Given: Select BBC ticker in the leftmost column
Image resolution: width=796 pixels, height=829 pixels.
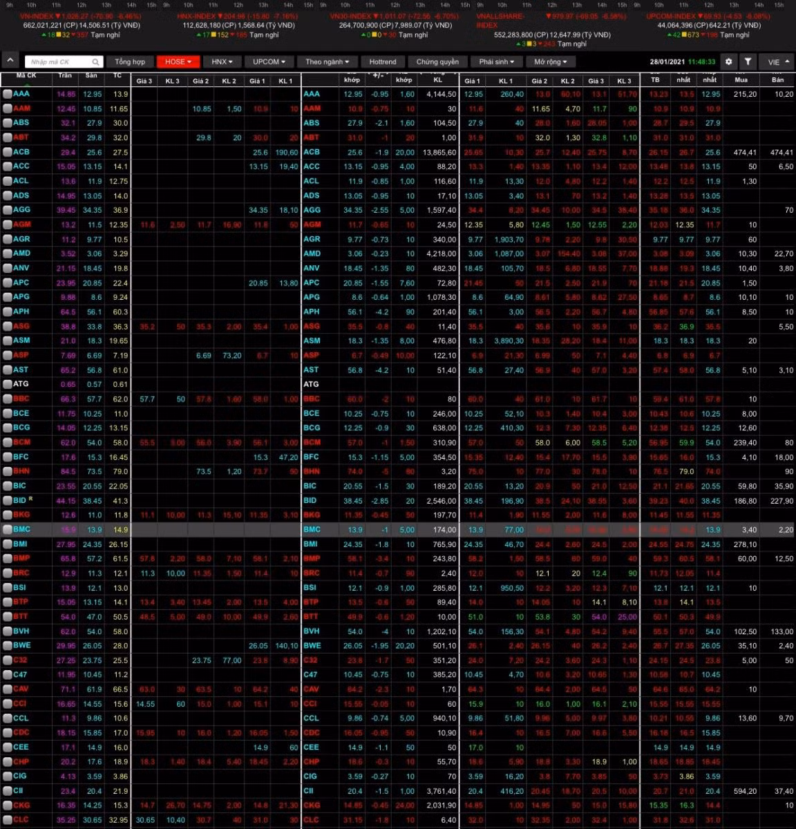Looking at the screenshot, I should (x=21, y=399).
